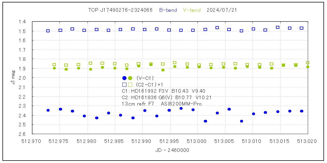Viewport: 327px width, 163px height.
Task: Click the 513.000 x-axis tick label
Action: (x=197, y=141)
